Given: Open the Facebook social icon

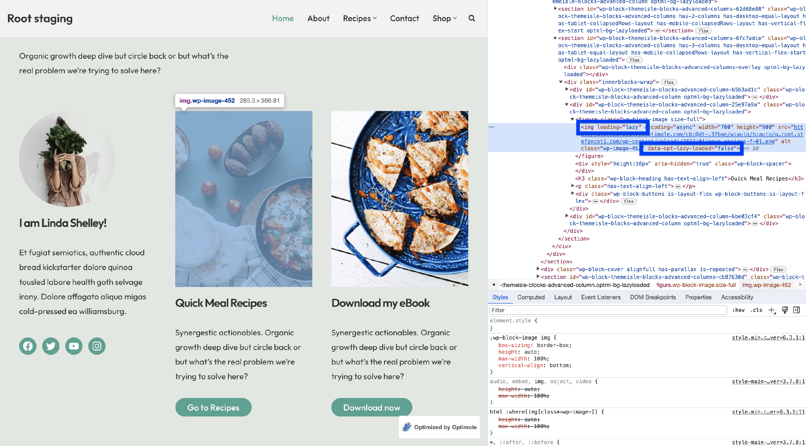Looking at the screenshot, I should (x=28, y=346).
